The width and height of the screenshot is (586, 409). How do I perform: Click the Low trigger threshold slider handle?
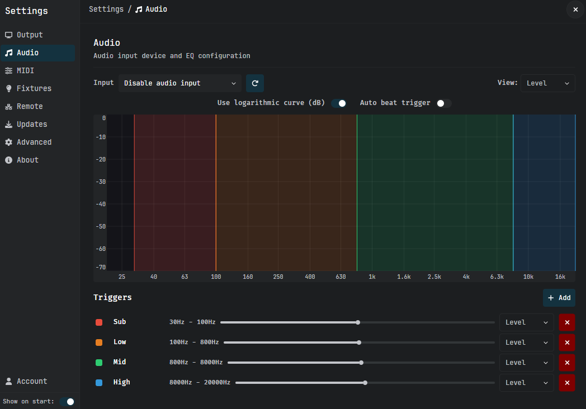tap(359, 343)
